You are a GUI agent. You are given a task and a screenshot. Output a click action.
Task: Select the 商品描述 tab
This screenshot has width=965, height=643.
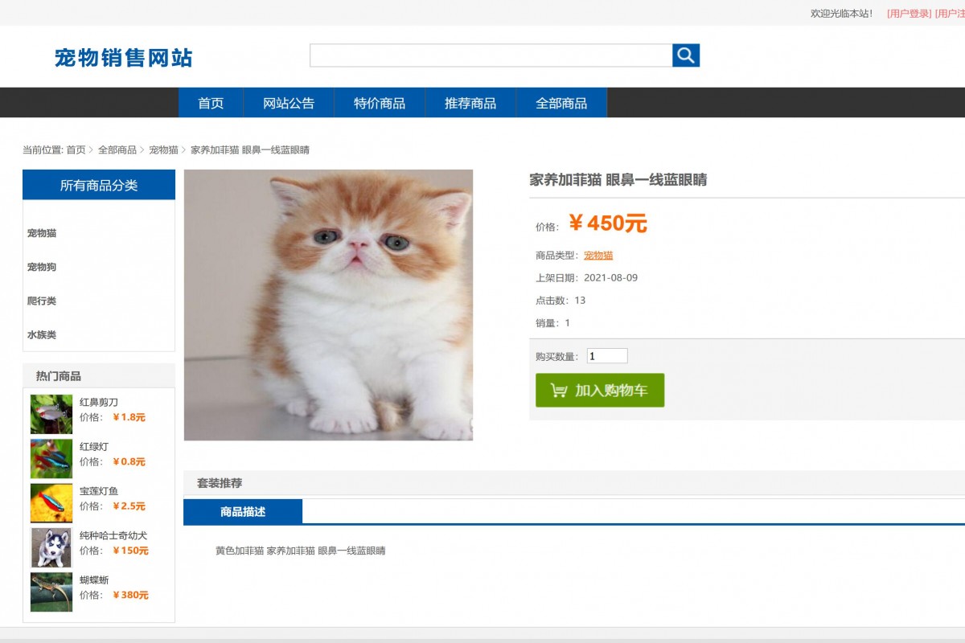coord(243,511)
